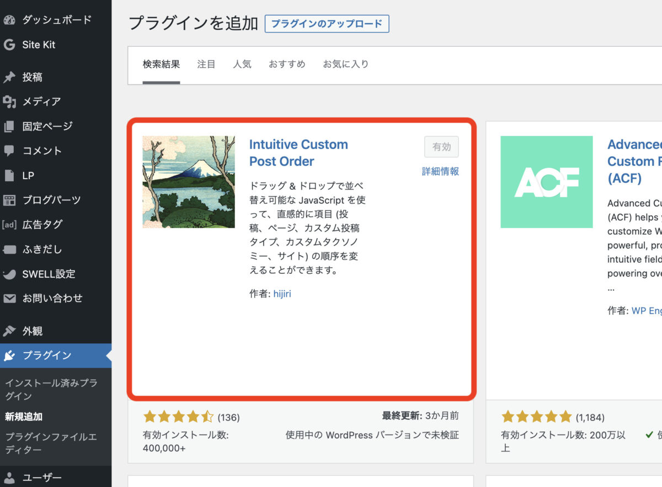Click the Mt. Fuji plugin thumbnail
Viewport: 662px width, 487px height.
[189, 182]
